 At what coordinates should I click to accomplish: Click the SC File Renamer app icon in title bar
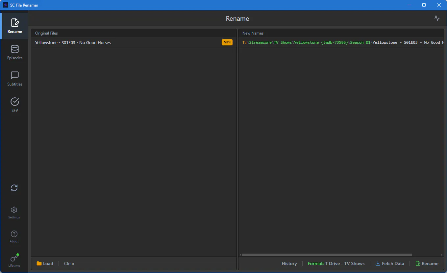6,5
